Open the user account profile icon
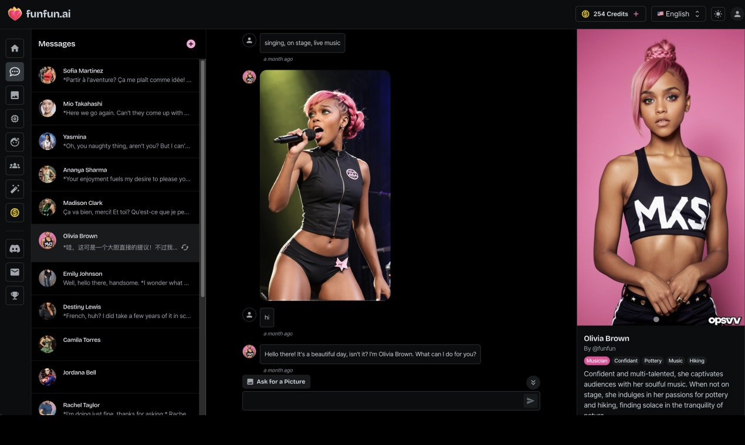 [x=737, y=14]
